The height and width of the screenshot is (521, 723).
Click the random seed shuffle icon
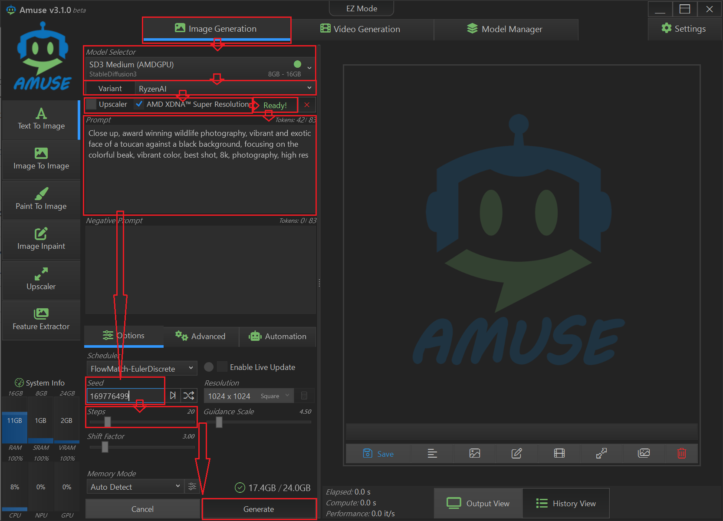click(189, 396)
